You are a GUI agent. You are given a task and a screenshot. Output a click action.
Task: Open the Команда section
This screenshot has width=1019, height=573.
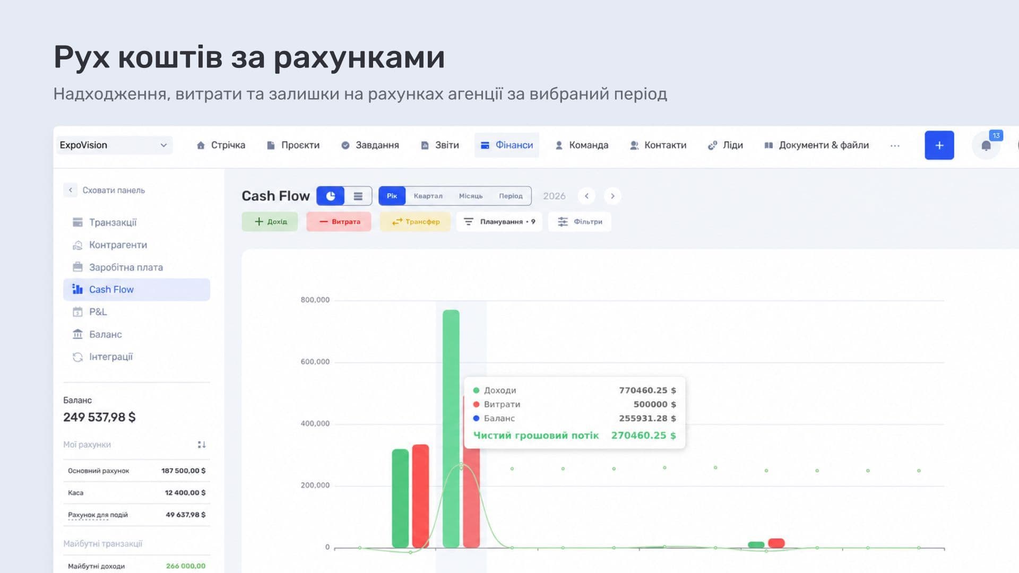(x=582, y=145)
